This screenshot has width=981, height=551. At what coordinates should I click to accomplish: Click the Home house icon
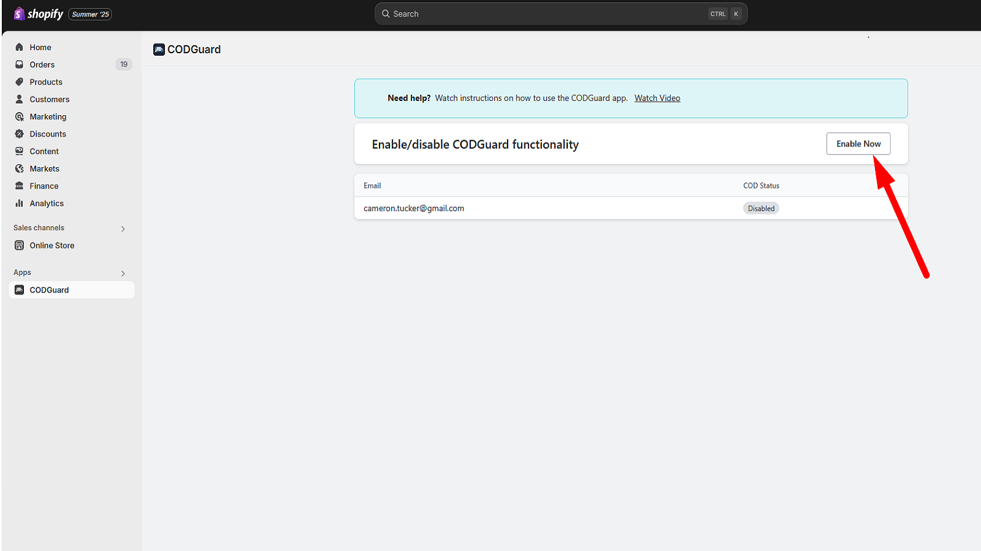click(x=19, y=47)
